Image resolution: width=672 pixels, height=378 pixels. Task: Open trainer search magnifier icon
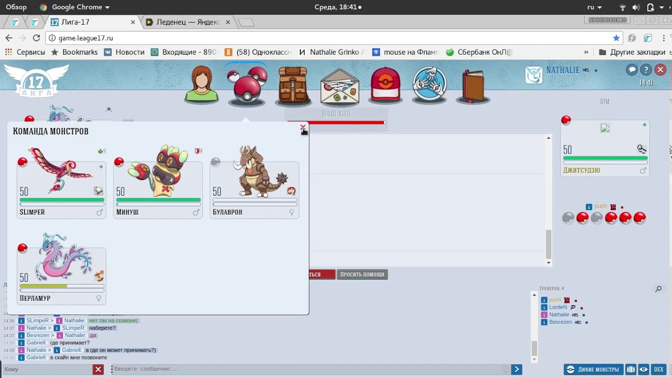click(x=658, y=289)
